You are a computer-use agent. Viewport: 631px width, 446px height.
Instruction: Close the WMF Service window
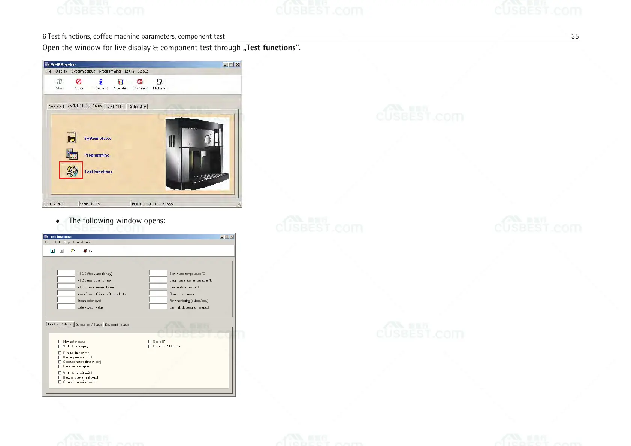238,64
